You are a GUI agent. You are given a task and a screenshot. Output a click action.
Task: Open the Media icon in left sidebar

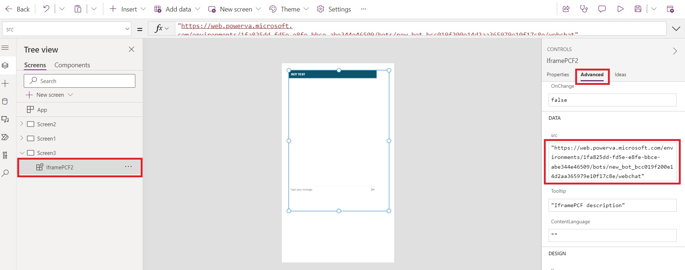coord(5,119)
